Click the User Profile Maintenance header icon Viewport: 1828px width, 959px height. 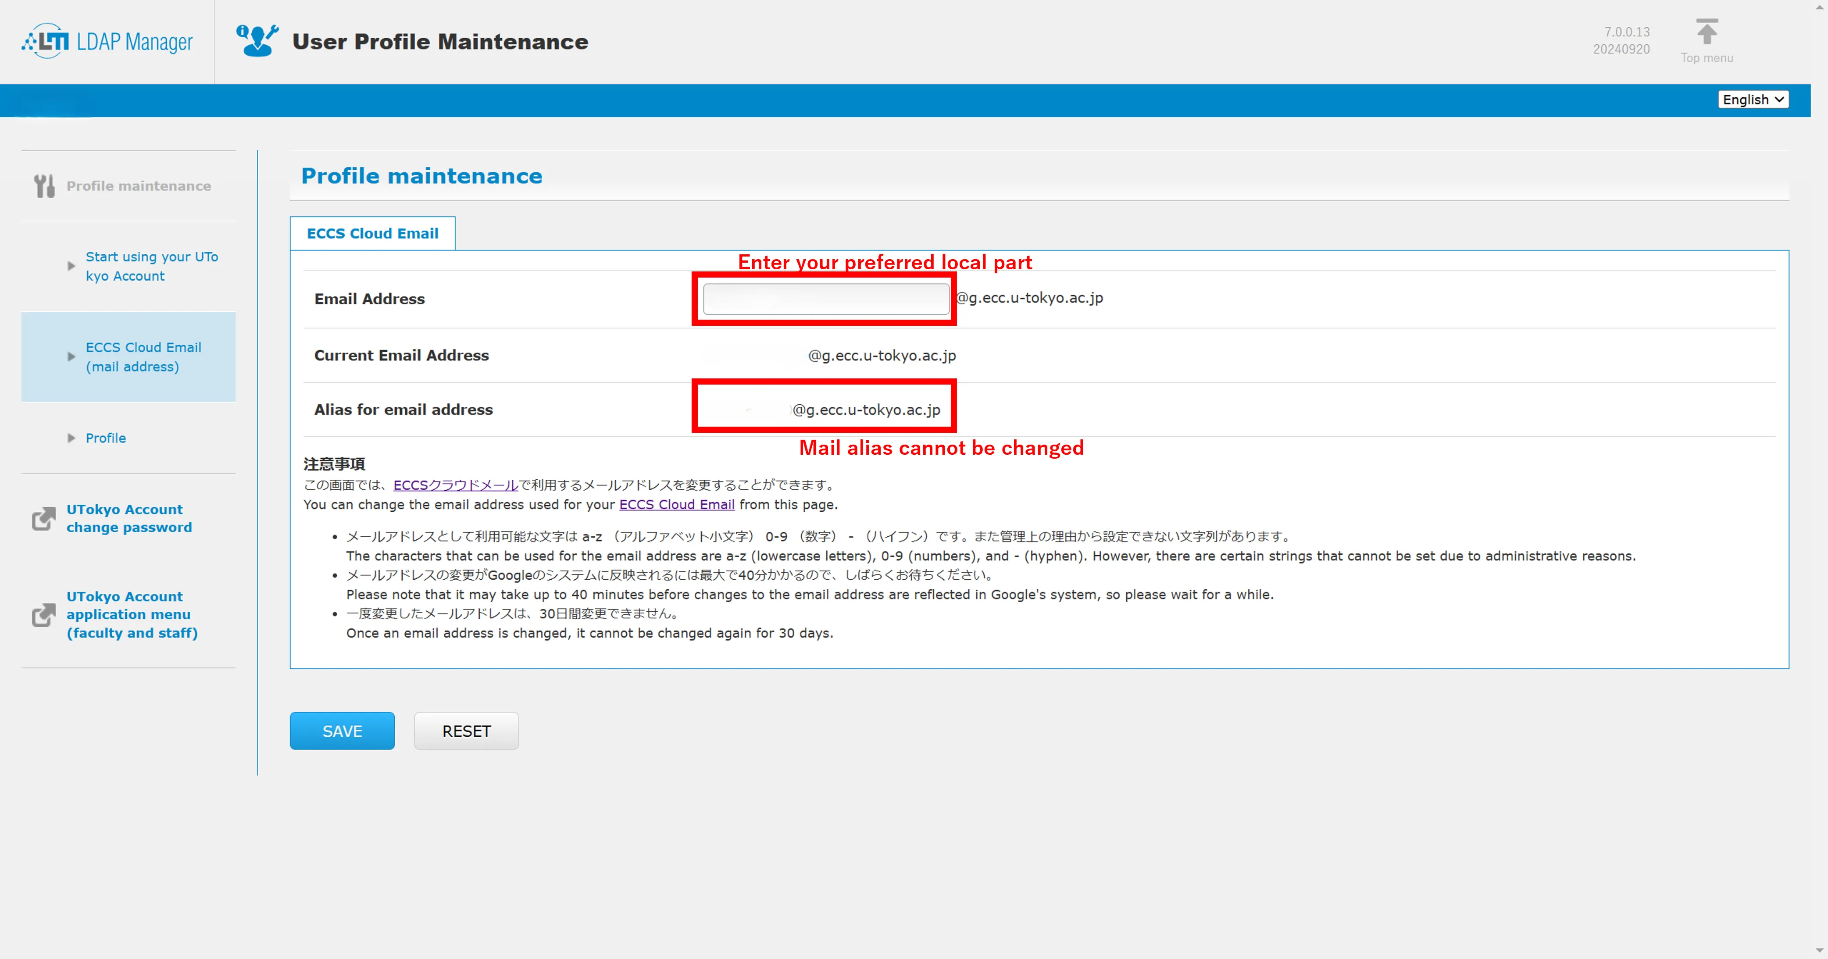pyautogui.click(x=257, y=41)
